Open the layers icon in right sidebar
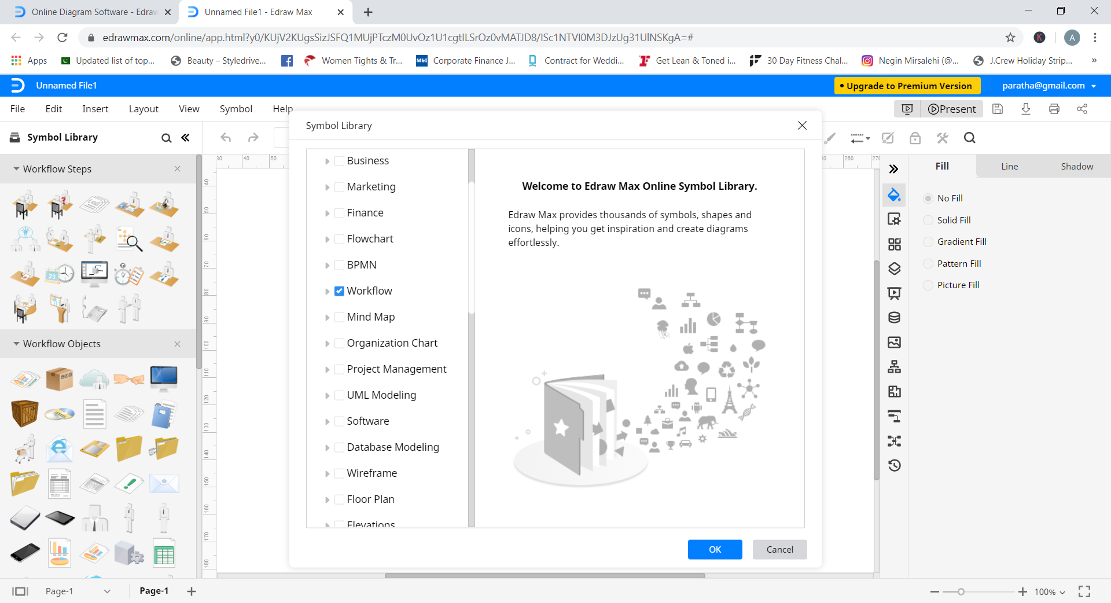 pyautogui.click(x=894, y=269)
